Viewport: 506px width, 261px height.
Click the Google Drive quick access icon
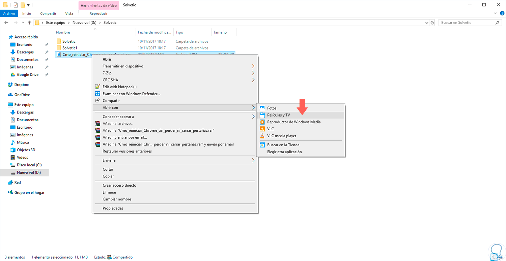pyautogui.click(x=13, y=75)
